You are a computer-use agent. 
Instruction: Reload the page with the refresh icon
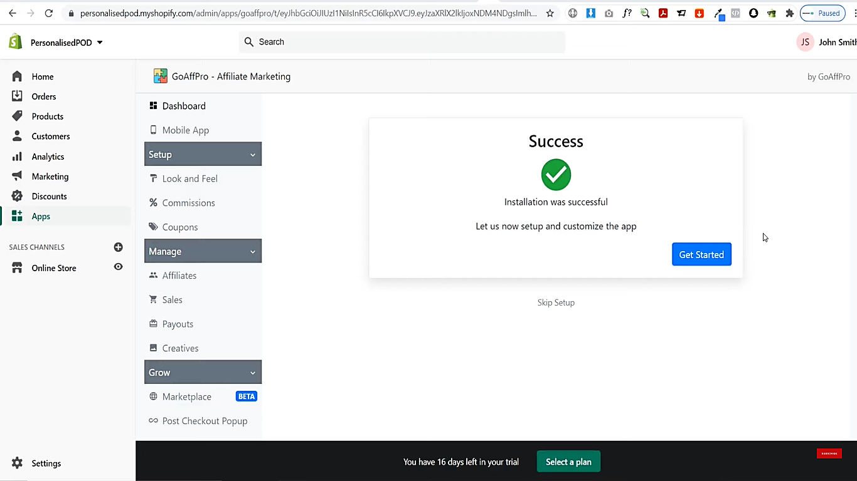(x=50, y=13)
